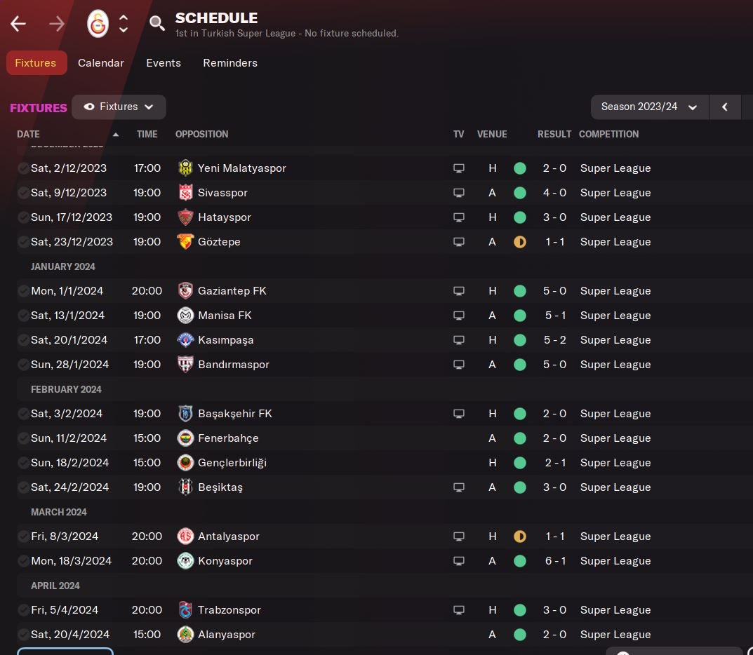Go to previous season with left chevron
Screen dimensions: 753x655
coord(725,107)
